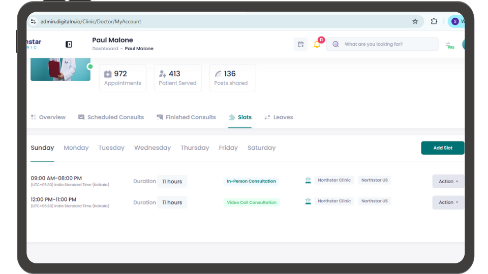Viewport: 488px width, 274px height.
Task: Select the Tuesday day tab
Action: coord(111,148)
